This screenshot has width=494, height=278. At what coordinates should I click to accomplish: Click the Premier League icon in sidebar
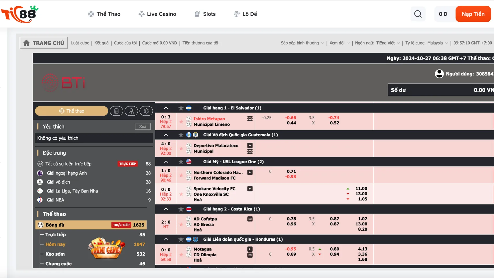40,173
